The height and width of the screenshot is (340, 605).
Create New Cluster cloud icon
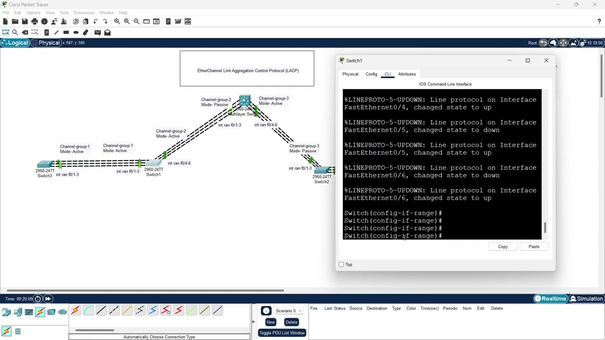coord(553,43)
